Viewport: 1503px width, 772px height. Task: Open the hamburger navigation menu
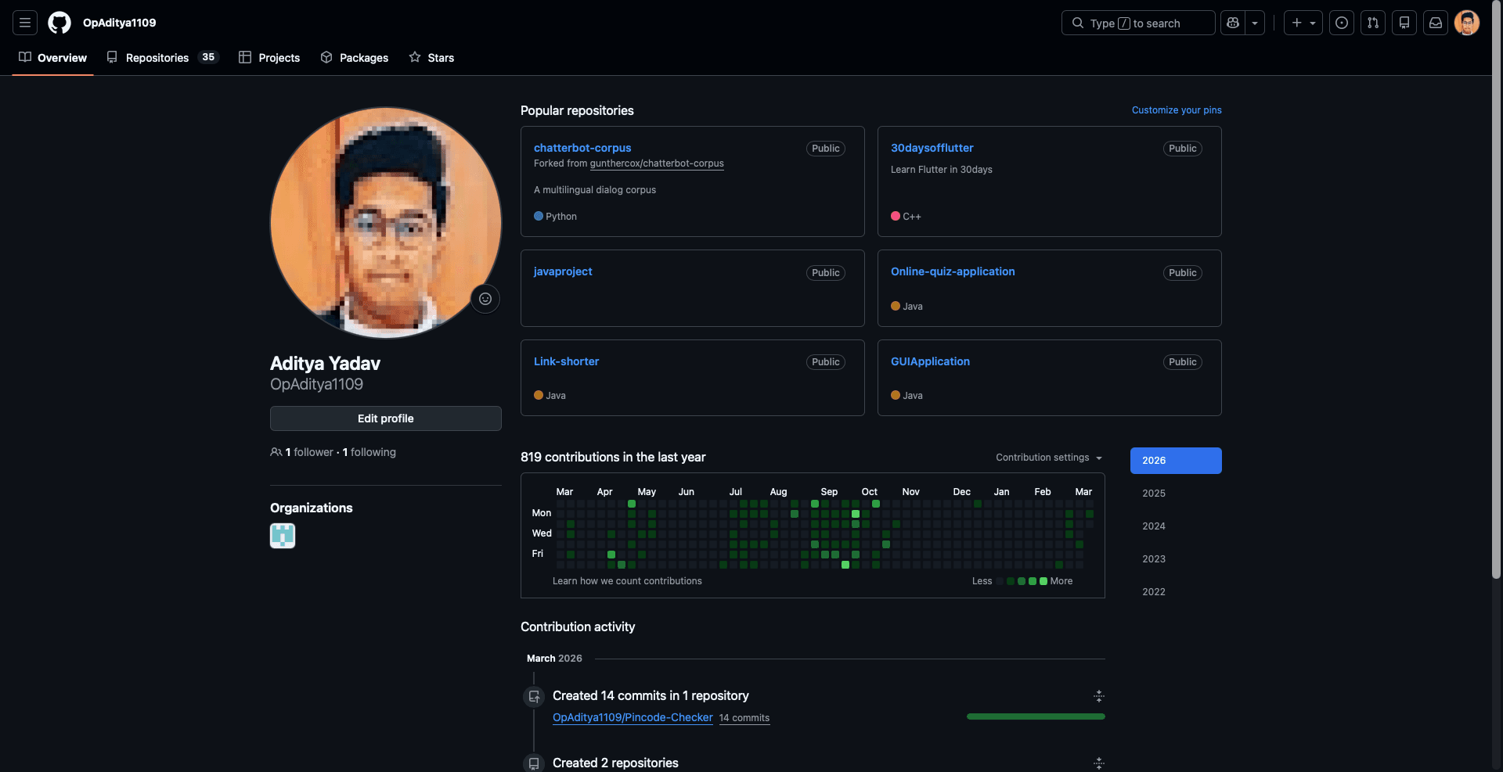pyautogui.click(x=25, y=23)
